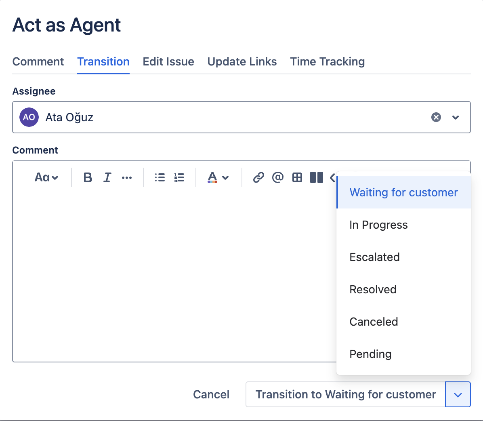The height and width of the screenshot is (421, 483).
Task: Mention a user with the @ icon
Action: (x=278, y=177)
